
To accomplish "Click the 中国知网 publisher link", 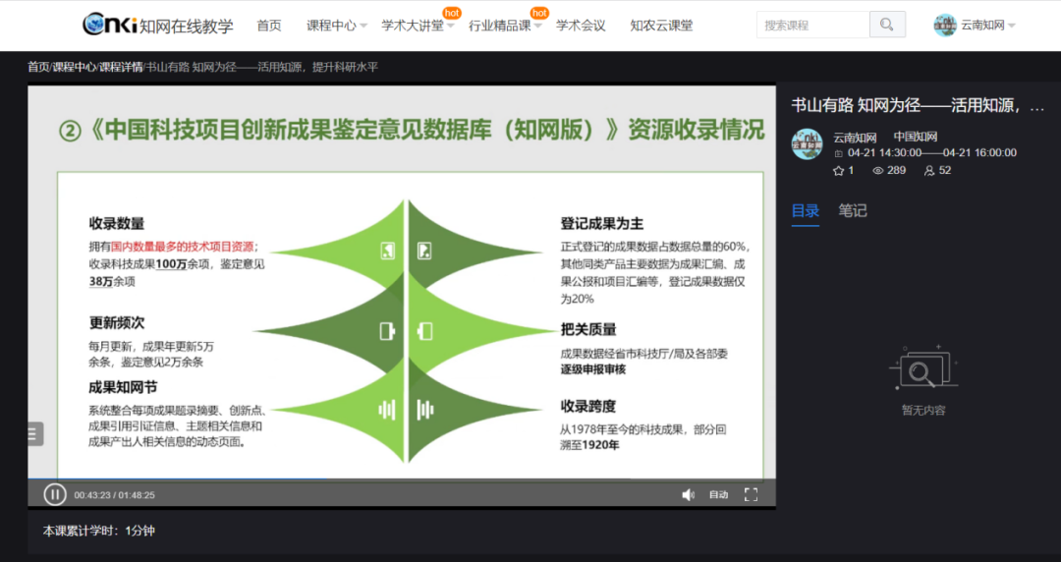I will (x=915, y=137).
